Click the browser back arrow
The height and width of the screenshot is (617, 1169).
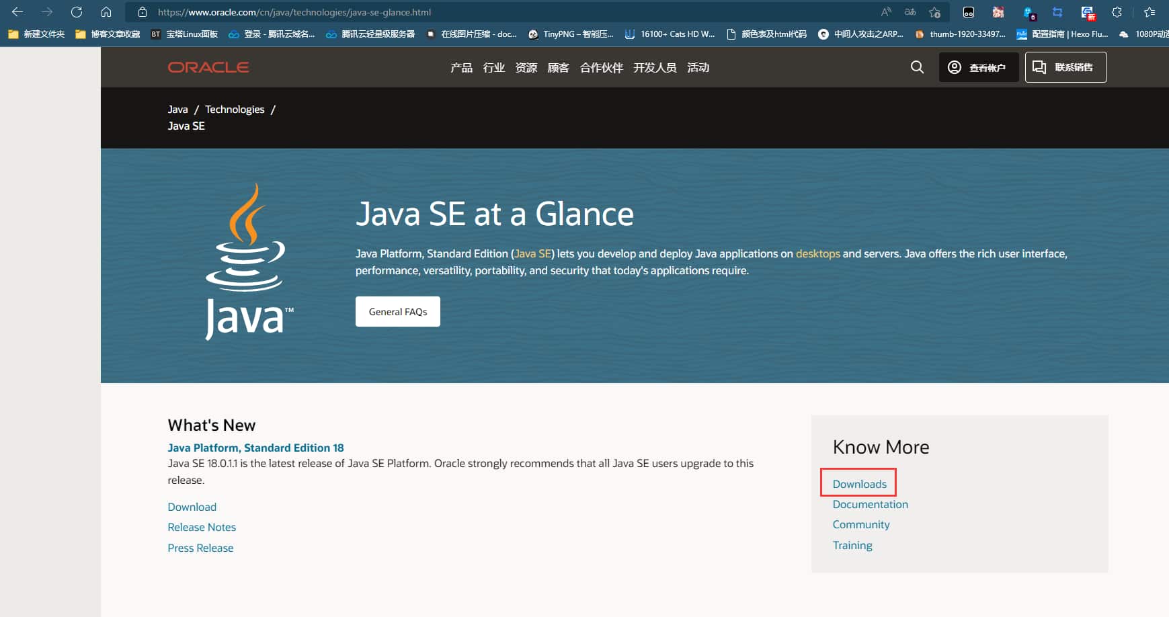[17, 12]
